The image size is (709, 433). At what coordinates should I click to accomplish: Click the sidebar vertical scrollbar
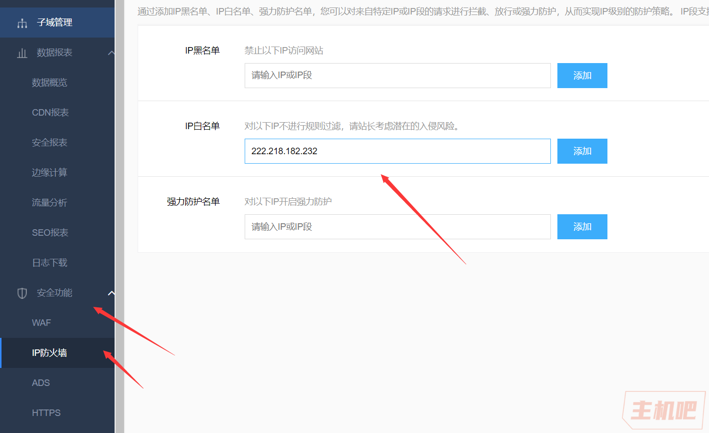point(120,216)
